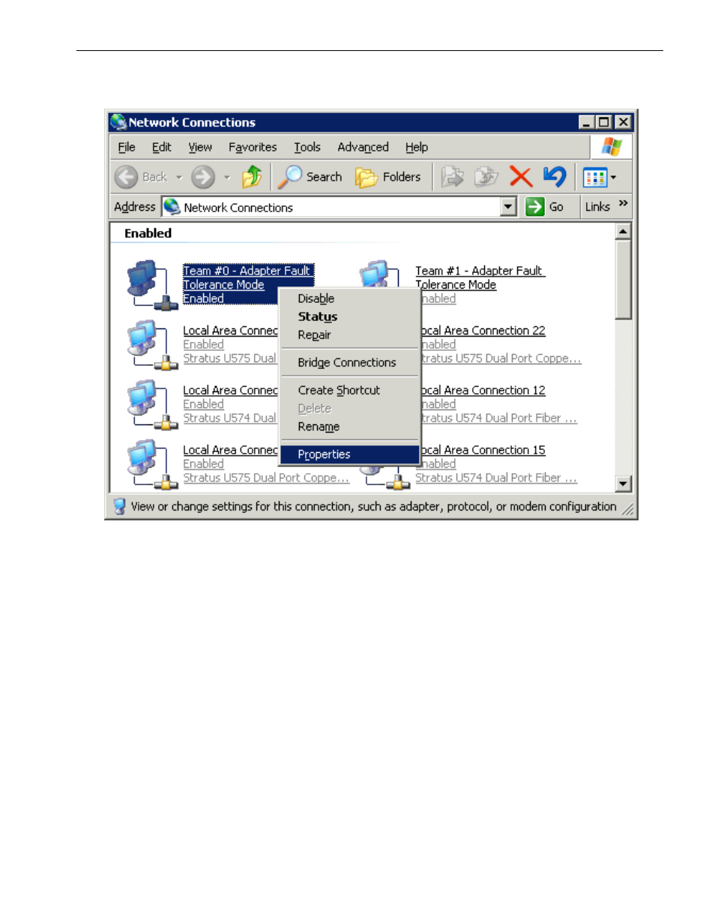The width and height of the screenshot is (715, 920).
Task: Click the Forward navigation arrow icon
Action: pos(204,177)
